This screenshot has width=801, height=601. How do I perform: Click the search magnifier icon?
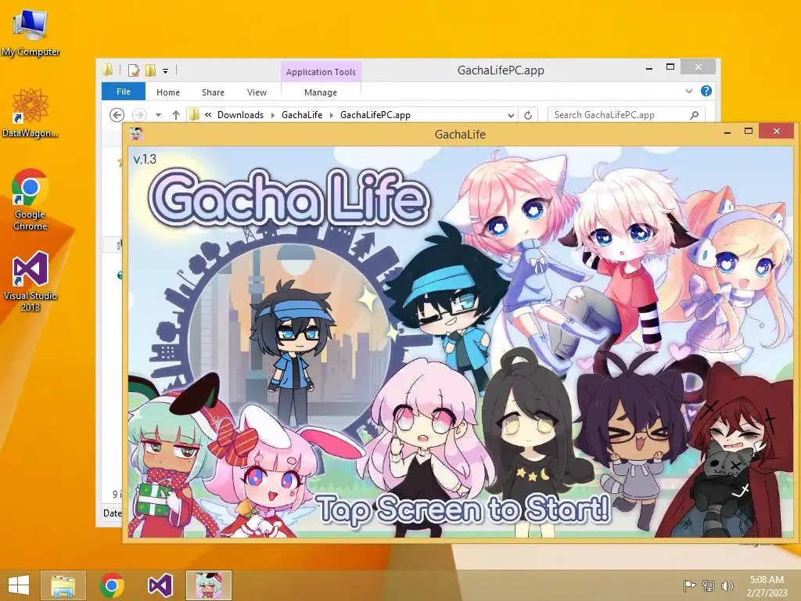click(695, 115)
